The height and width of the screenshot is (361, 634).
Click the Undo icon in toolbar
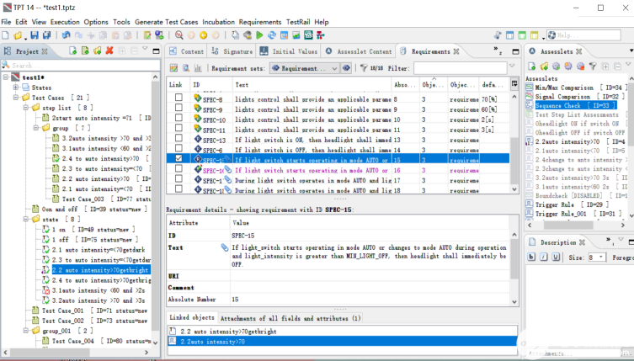click(x=67, y=35)
